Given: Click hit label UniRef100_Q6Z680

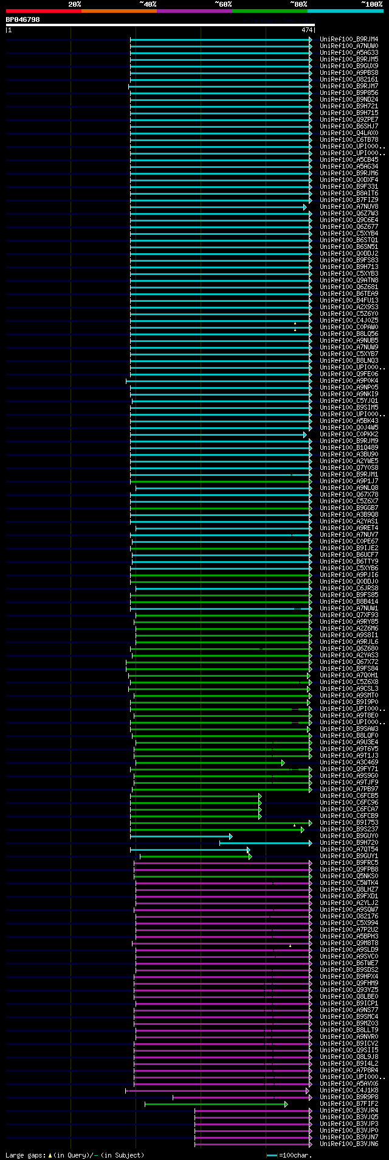Looking at the screenshot, I should click(349, 649).
